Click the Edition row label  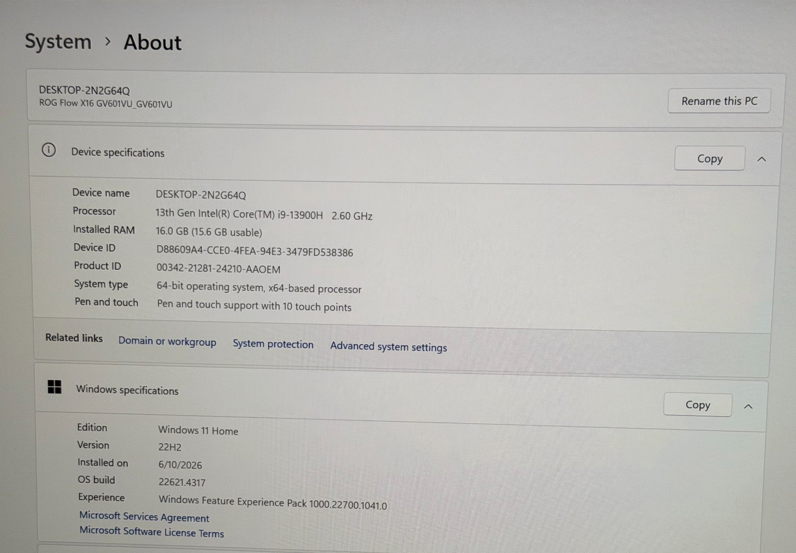coord(92,427)
